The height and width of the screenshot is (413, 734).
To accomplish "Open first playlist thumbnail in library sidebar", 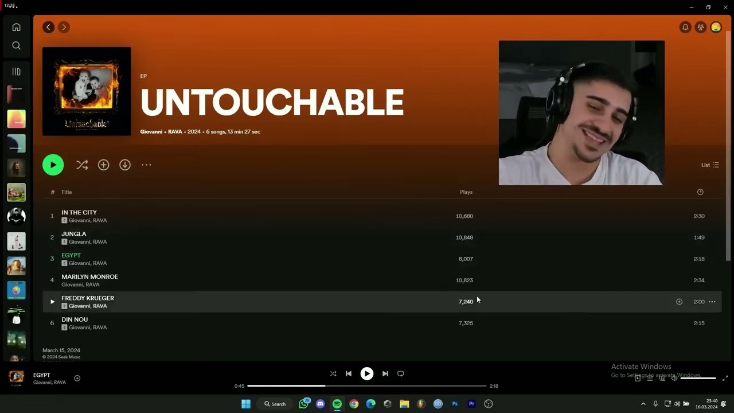I will 16,95.
